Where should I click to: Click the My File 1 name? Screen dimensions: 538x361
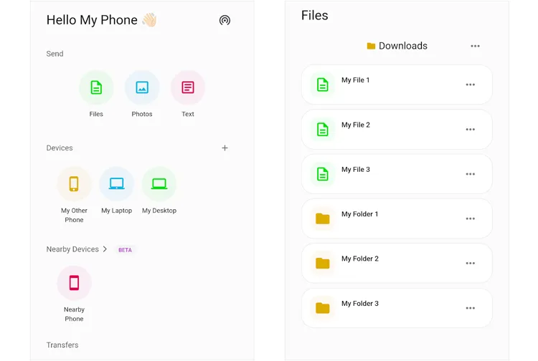(356, 80)
